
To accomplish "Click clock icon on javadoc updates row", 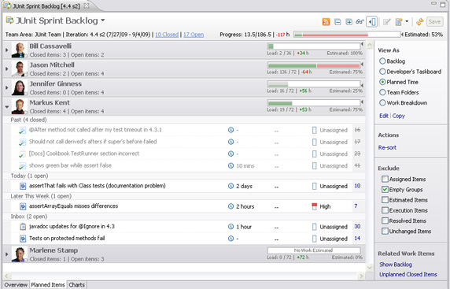I will click(x=231, y=226).
